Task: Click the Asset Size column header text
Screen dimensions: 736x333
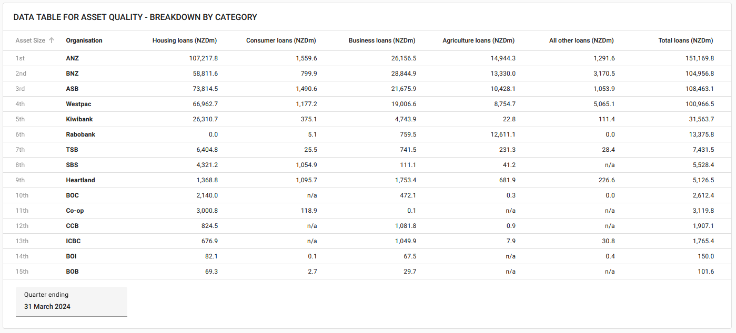Action: pyautogui.click(x=31, y=40)
